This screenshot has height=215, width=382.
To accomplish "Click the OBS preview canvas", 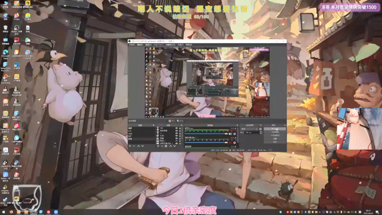I will coord(207,82).
